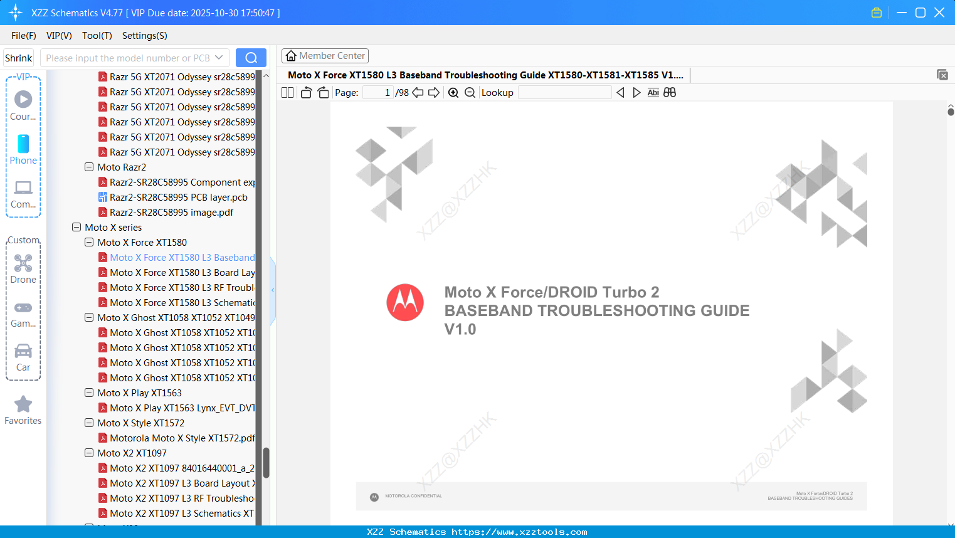Click the printer icon in the title bar

point(876,12)
